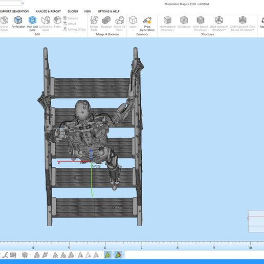Choose the Shells To Parts tool
264x264 pixels.
click(x=119, y=24)
